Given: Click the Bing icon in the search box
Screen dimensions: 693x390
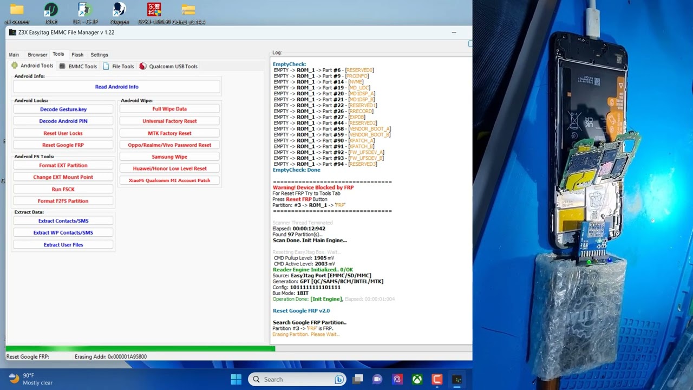Looking at the screenshot, I should (339, 379).
